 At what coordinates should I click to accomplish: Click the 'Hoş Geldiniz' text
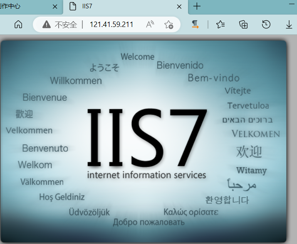tap(62, 197)
